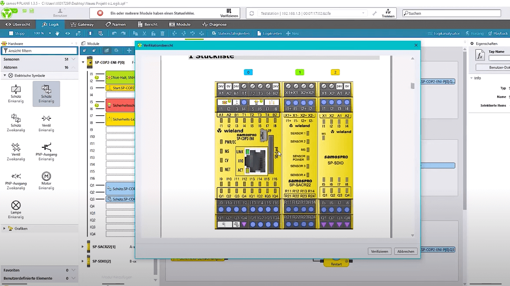Select the Ventil Zweikanalig symbol
510x286 pixels.
point(16,150)
